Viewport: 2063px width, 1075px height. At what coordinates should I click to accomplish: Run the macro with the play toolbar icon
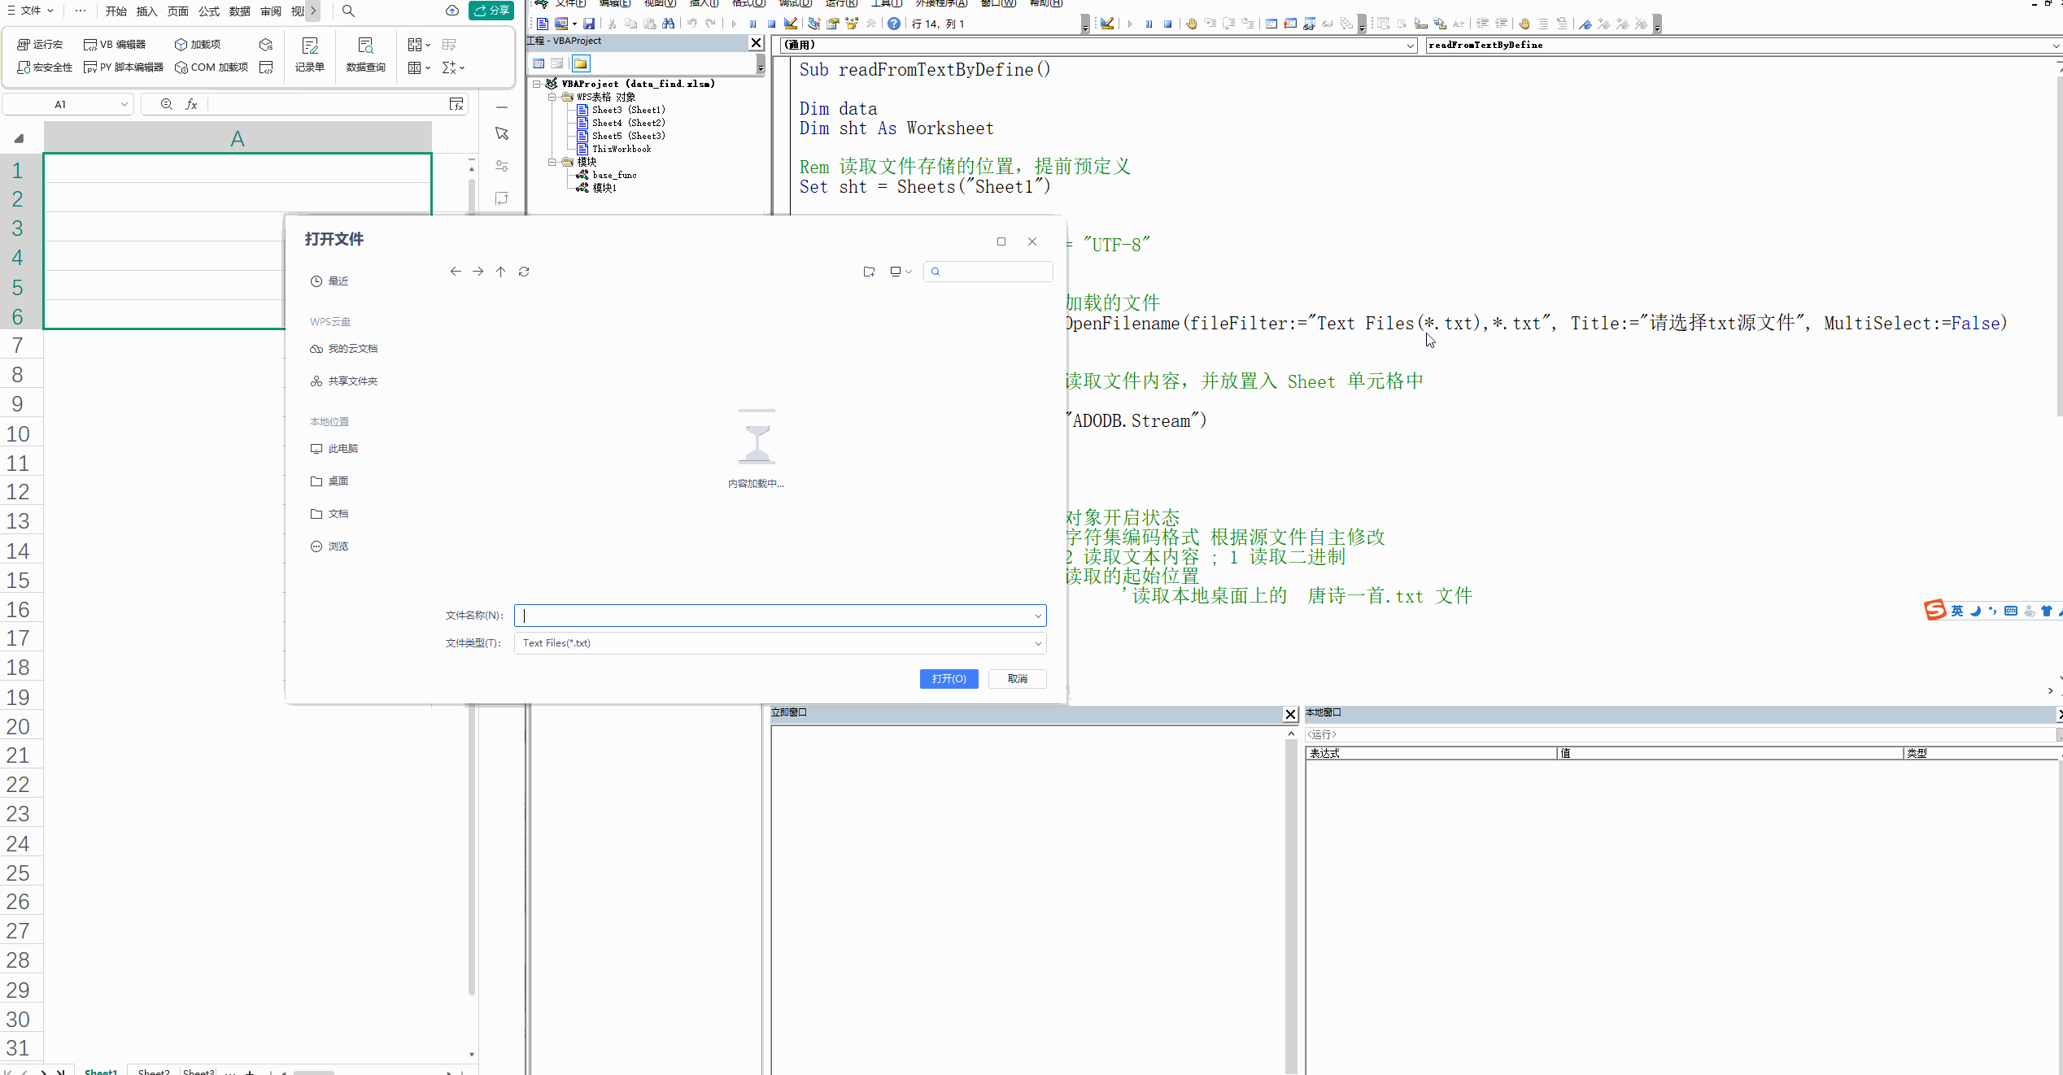(x=734, y=24)
